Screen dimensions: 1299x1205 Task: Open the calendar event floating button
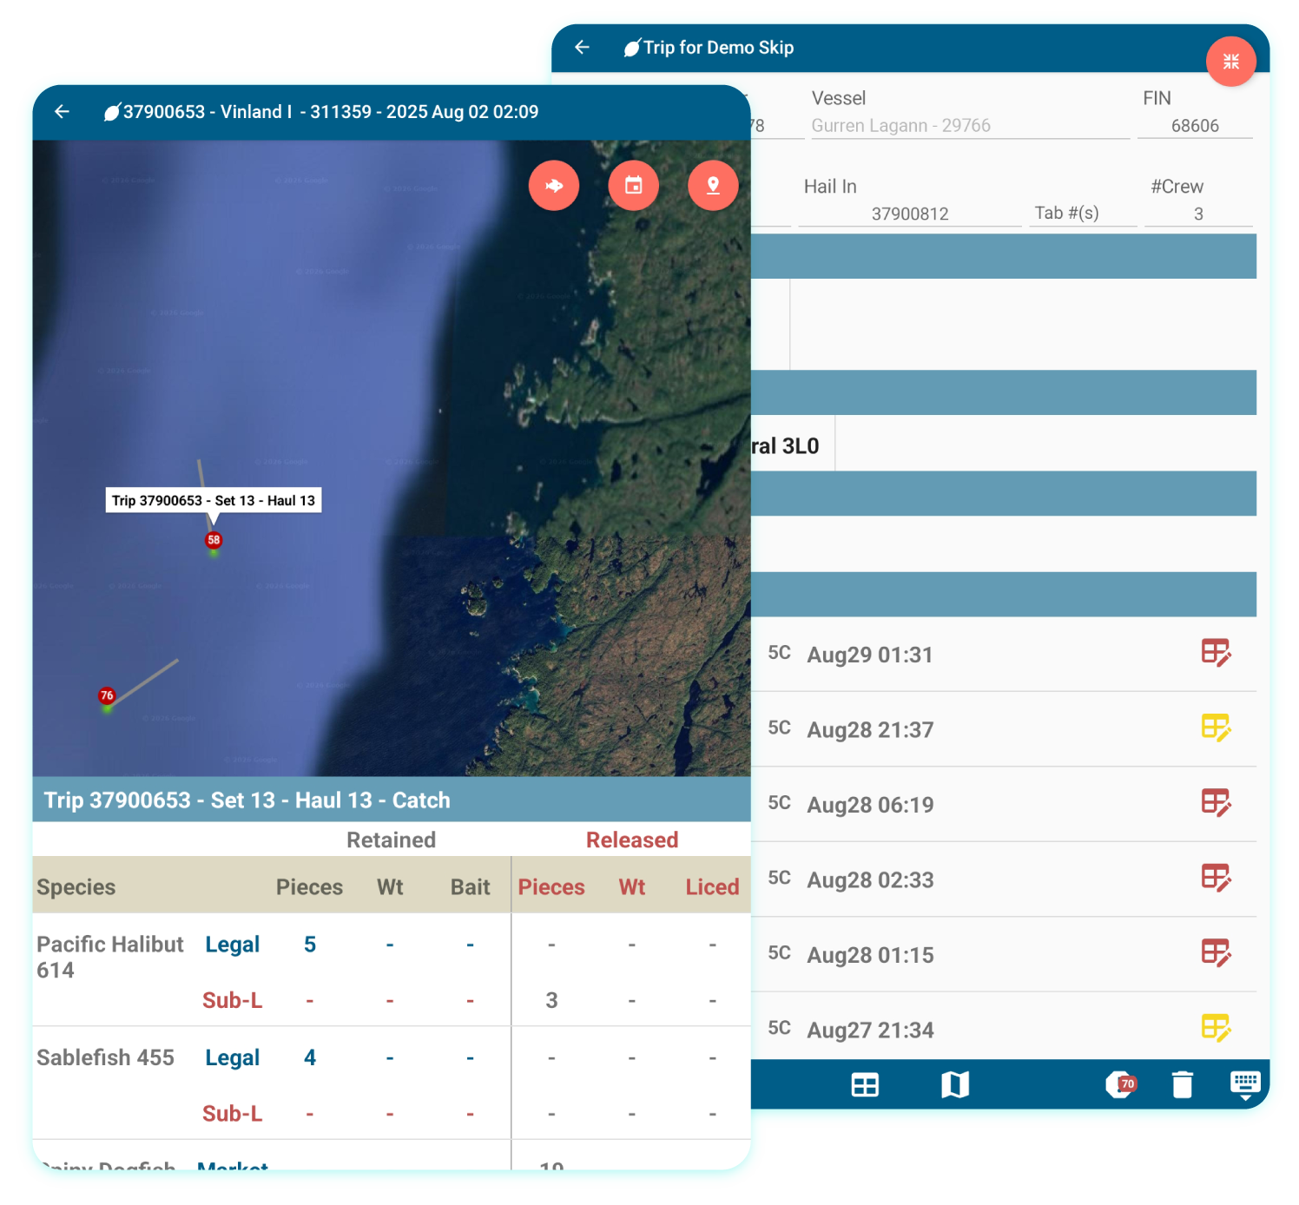coord(633,186)
